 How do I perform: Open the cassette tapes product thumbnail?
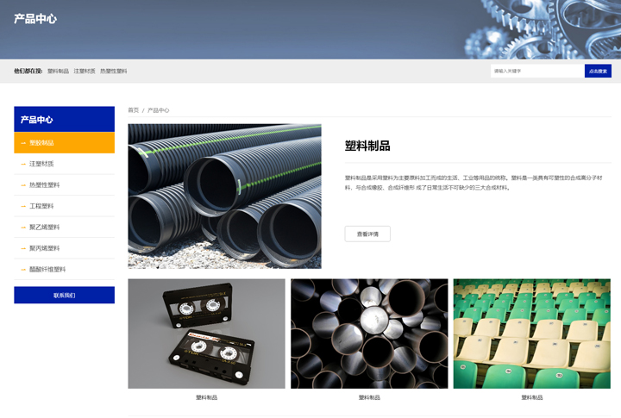click(x=206, y=334)
